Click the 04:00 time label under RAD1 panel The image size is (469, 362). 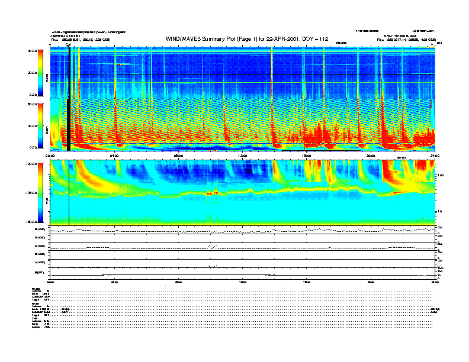pos(115,155)
